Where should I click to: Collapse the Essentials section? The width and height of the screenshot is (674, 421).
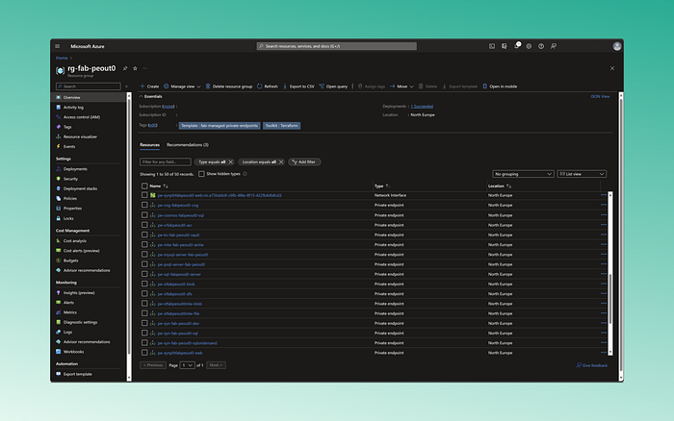[150, 96]
